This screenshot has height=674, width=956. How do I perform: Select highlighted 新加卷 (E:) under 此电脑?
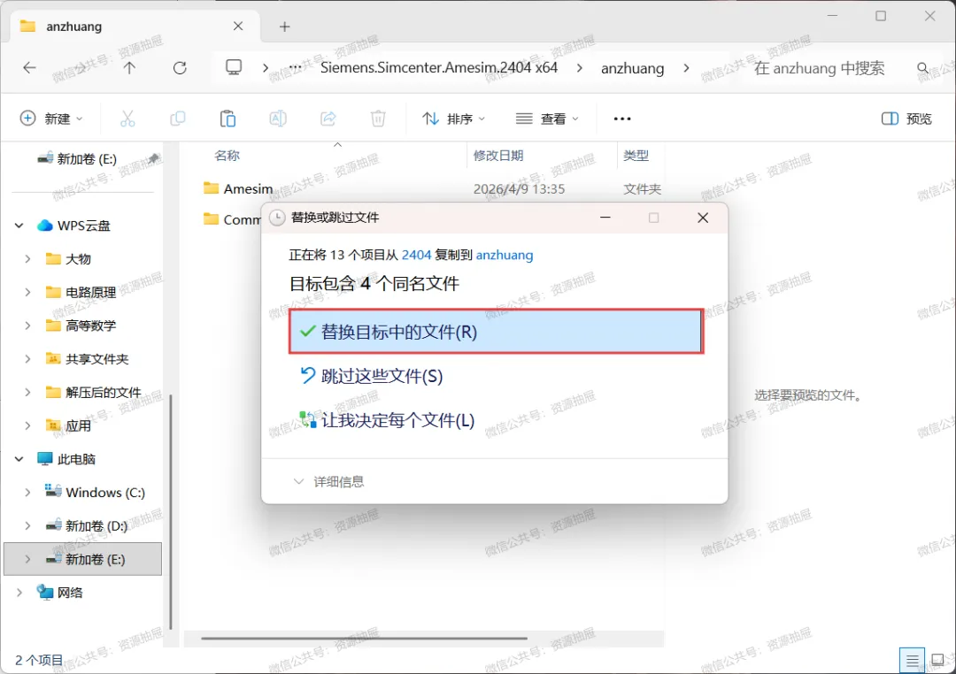pos(83,559)
